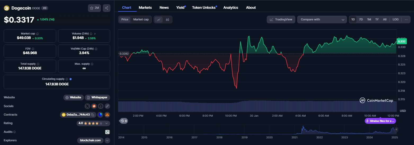Open the blockchair.com explorer
This screenshot has width=414, height=145.
click(90, 140)
